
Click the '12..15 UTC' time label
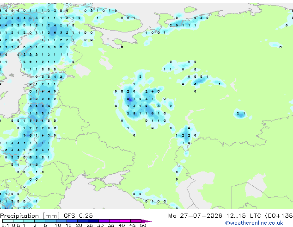click(x=244, y=216)
